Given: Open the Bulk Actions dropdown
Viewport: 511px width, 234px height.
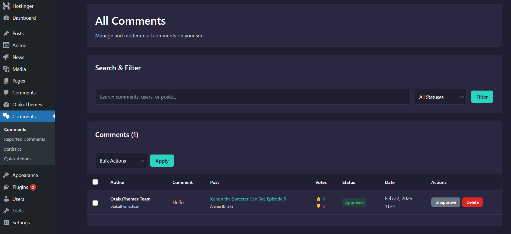Looking at the screenshot, I should (121, 161).
